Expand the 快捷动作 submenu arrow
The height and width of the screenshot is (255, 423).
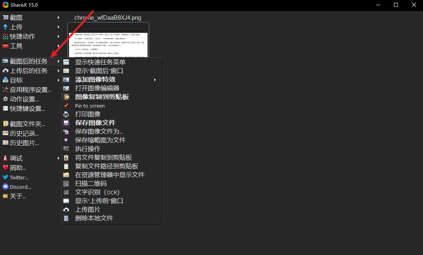tap(58, 37)
